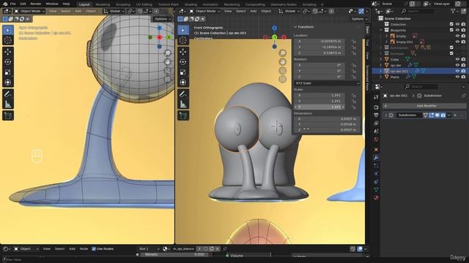Click the Location X value field

pos(320,42)
